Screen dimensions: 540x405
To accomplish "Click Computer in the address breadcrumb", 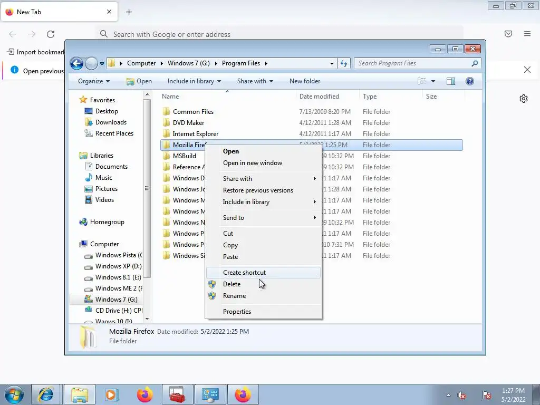I will coord(141,63).
